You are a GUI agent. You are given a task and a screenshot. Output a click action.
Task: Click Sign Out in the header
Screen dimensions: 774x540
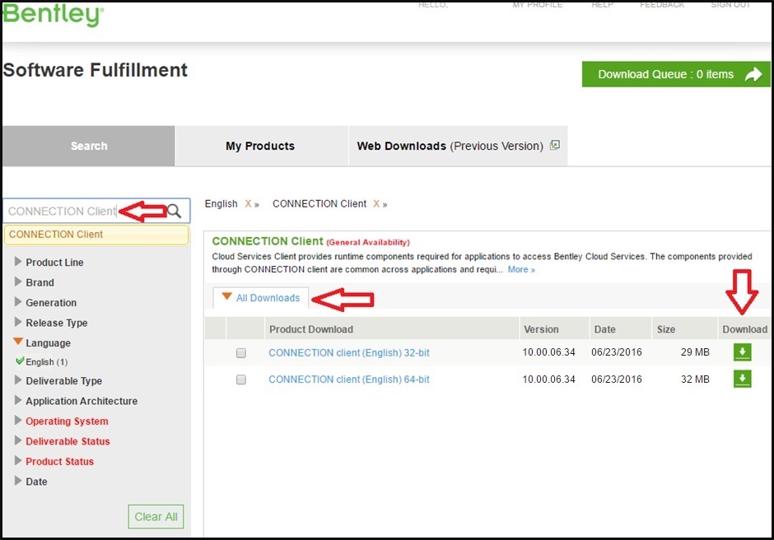[x=730, y=5]
